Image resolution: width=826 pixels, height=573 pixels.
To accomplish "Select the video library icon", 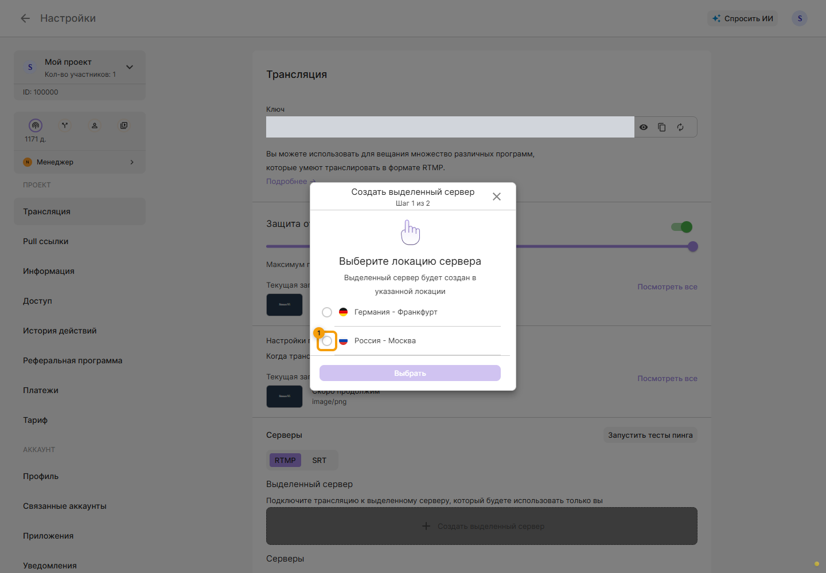I will pyautogui.click(x=124, y=125).
